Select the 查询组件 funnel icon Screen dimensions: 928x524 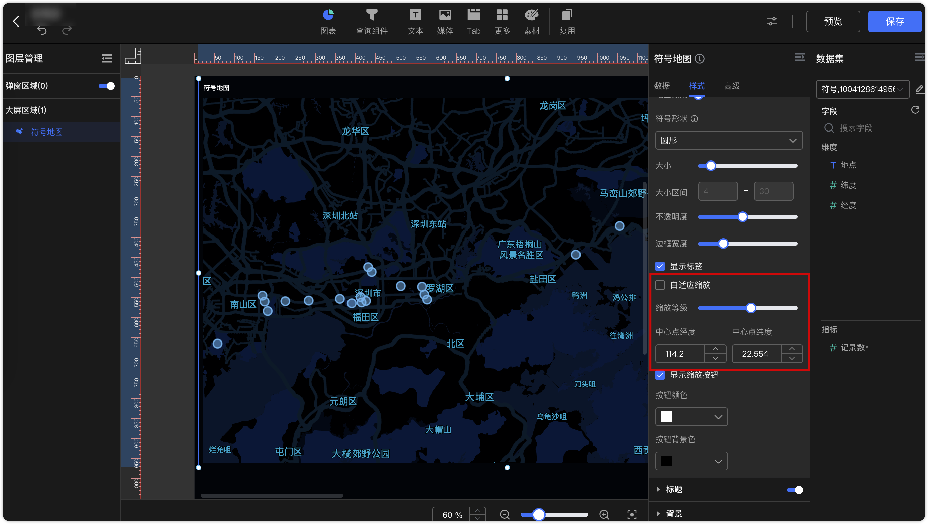tap(371, 15)
